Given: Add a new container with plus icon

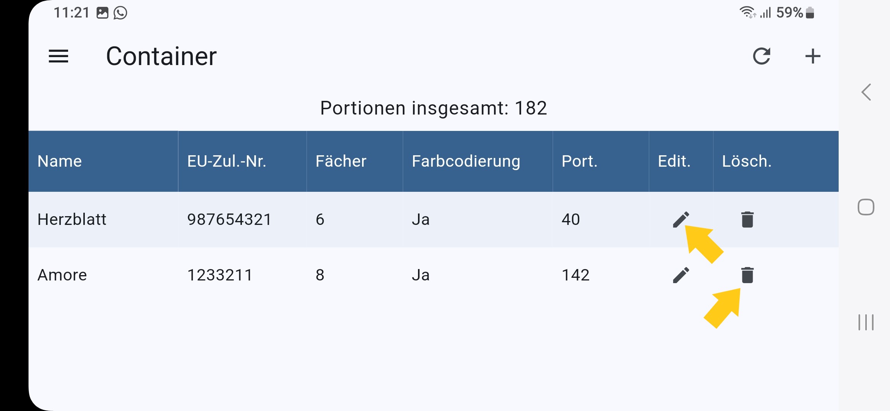Looking at the screenshot, I should (813, 56).
